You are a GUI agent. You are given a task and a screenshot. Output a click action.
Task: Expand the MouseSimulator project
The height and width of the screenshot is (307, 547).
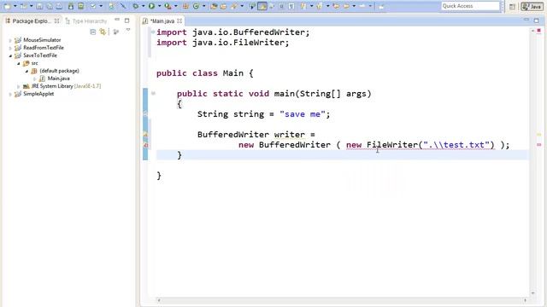pyautogui.click(x=10, y=40)
